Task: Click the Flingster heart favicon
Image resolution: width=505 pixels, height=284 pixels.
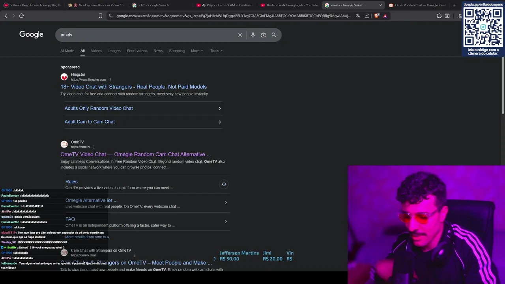Action: click(x=64, y=77)
